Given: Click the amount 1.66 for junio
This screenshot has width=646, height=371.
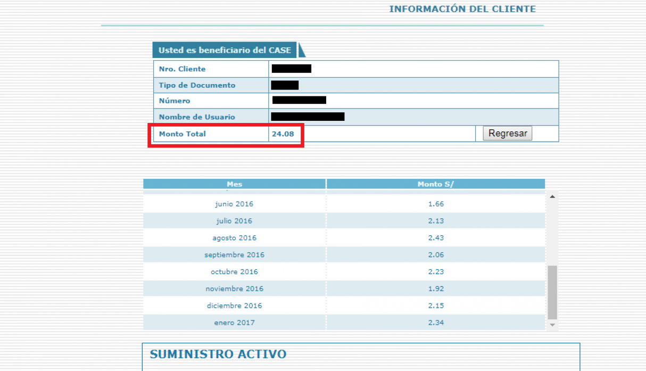Looking at the screenshot, I should (436, 204).
